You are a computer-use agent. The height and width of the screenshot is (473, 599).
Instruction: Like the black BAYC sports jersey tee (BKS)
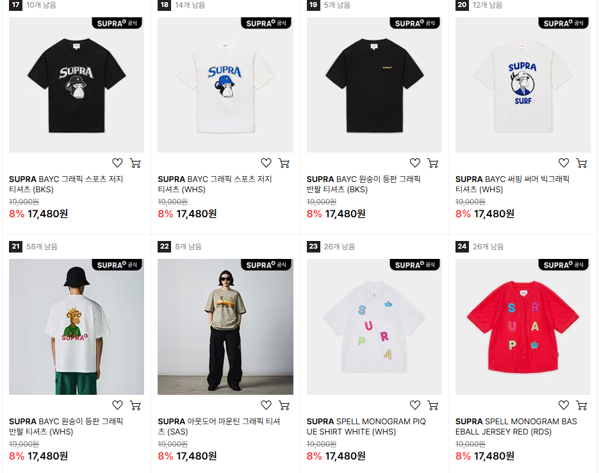click(x=117, y=163)
